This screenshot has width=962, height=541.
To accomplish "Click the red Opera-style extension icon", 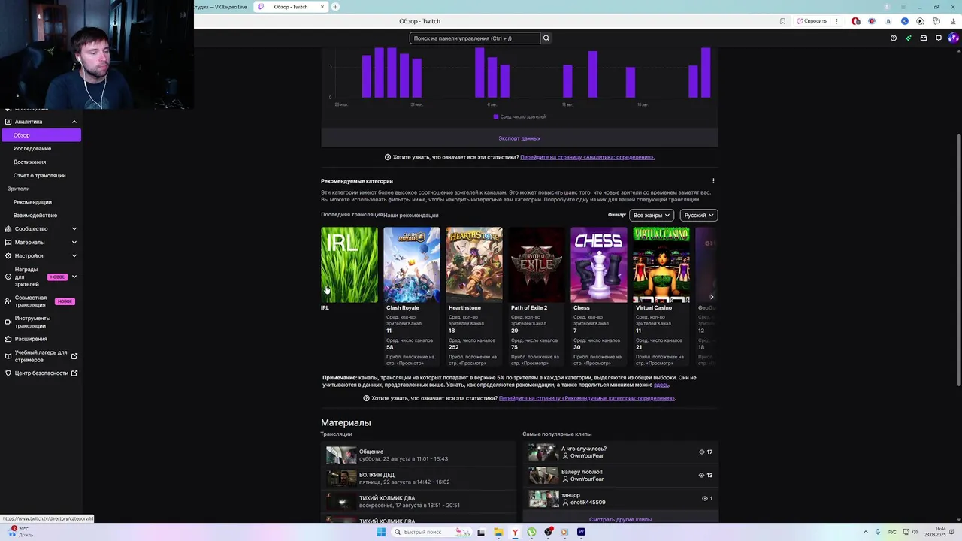I will (855, 21).
